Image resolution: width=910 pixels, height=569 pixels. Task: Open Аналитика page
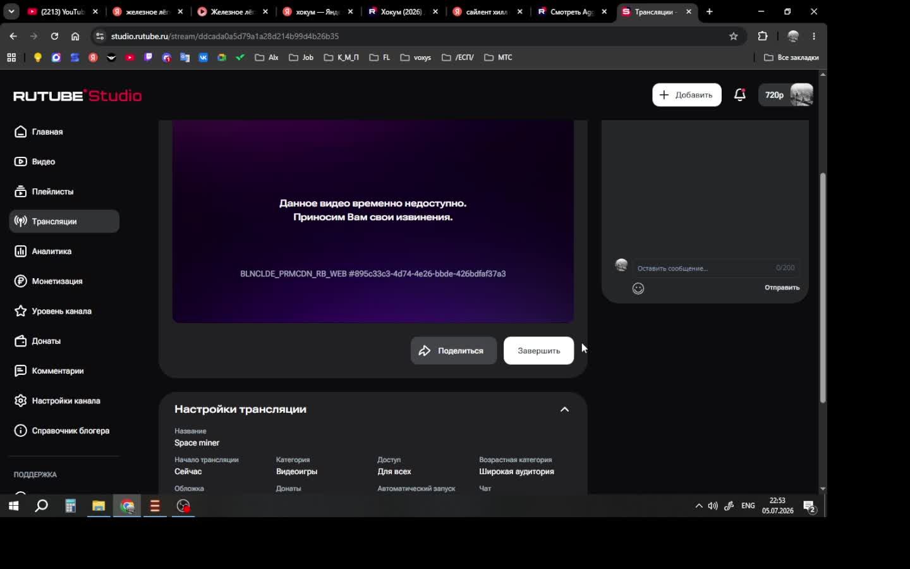point(43,251)
